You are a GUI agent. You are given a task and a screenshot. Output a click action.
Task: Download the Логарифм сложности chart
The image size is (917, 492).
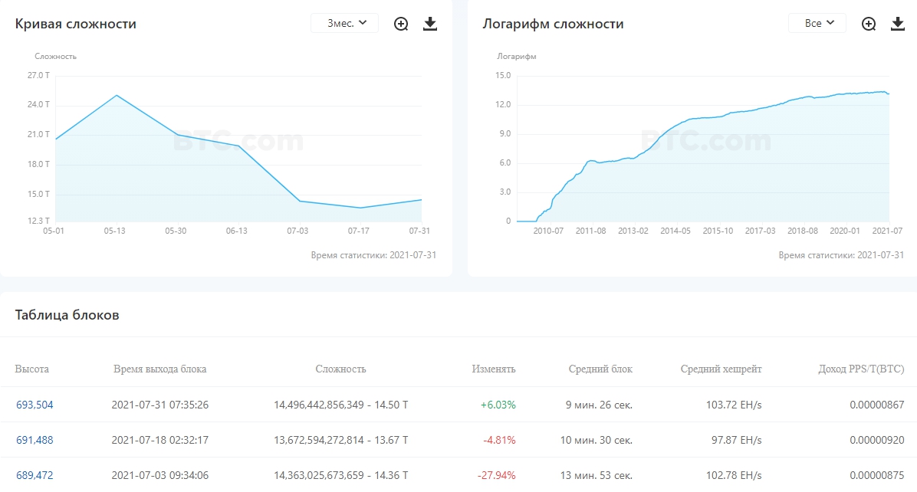(x=898, y=24)
